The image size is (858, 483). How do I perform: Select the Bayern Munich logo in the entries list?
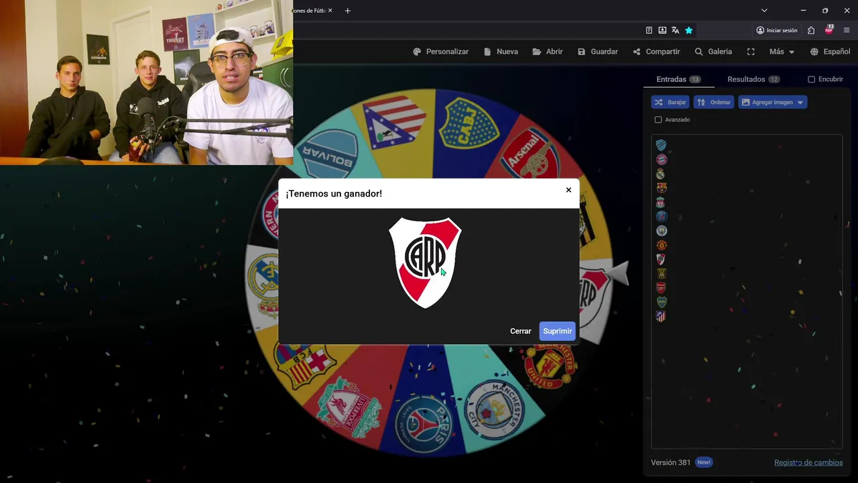coord(661,159)
